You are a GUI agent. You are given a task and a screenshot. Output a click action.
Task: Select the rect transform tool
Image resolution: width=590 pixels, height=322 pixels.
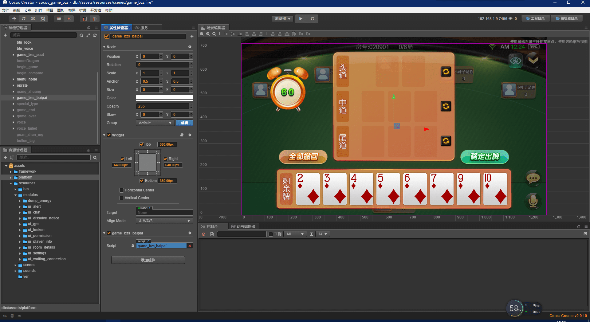click(43, 19)
